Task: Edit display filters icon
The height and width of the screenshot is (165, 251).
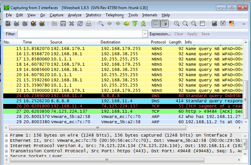Action: click(223, 24)
